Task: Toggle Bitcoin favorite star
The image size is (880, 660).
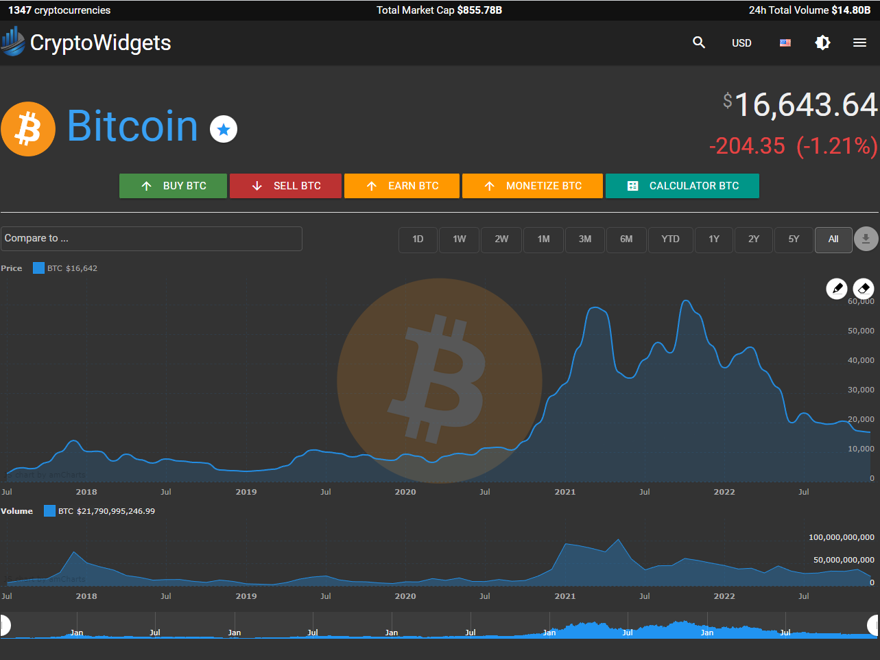Action: [x=223, y=129]
